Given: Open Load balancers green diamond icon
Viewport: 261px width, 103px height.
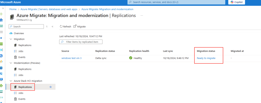Looking at the screenshot, I should [x=1, y=86].
